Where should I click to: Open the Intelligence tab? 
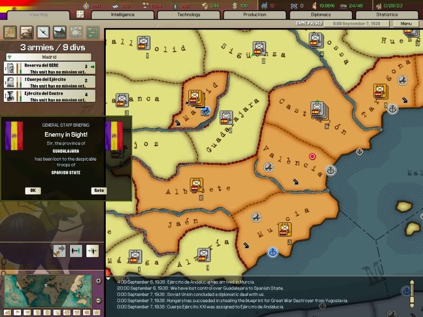tap(123, 15)
